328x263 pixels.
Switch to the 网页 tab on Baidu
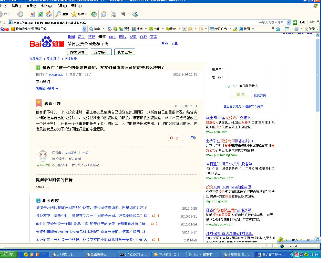click(x=81, y=37)
